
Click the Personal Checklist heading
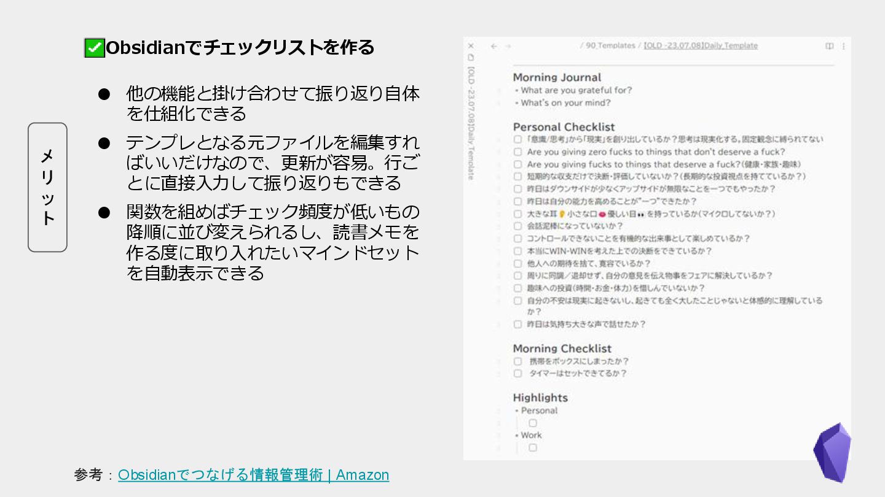click(x=564, y=127)
